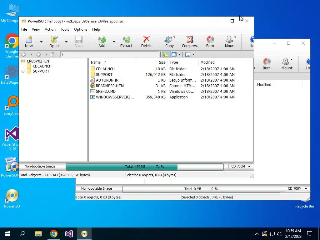Show hidden tray icons chevron
Screen dimensions: 320x240
[257, 234]
